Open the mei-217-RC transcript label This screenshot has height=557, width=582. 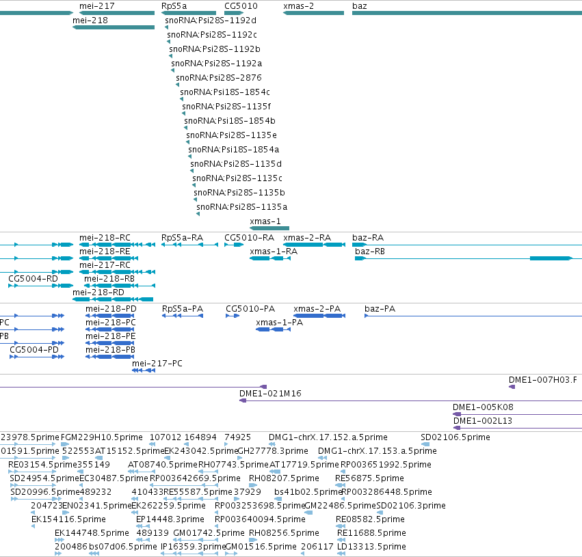(x=105, y=265)
